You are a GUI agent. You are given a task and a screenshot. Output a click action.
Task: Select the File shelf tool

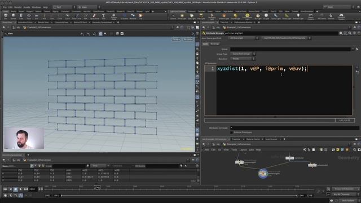tap(140, 16)
